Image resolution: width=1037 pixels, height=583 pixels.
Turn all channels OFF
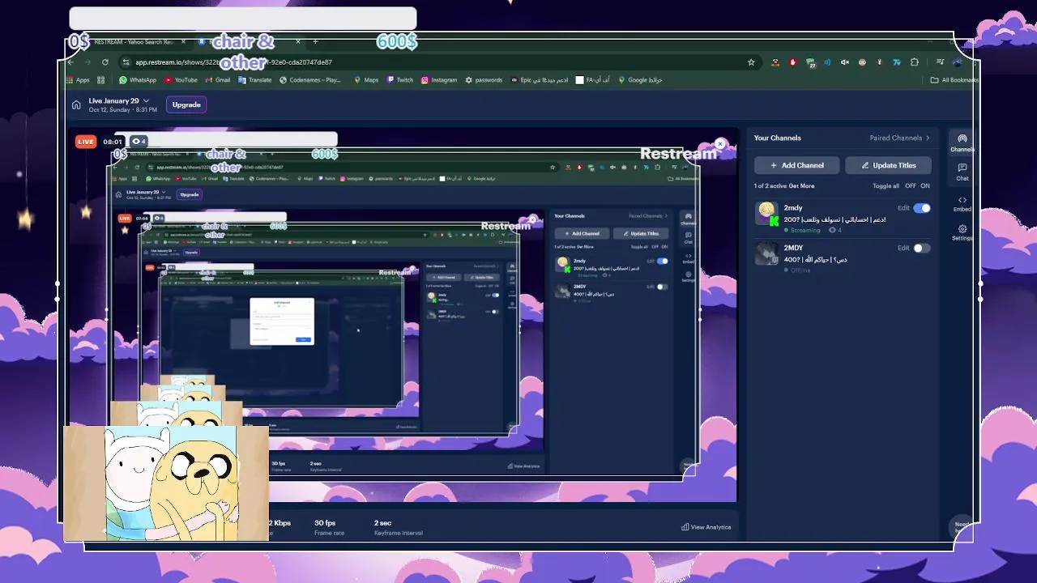click(911, 185)
